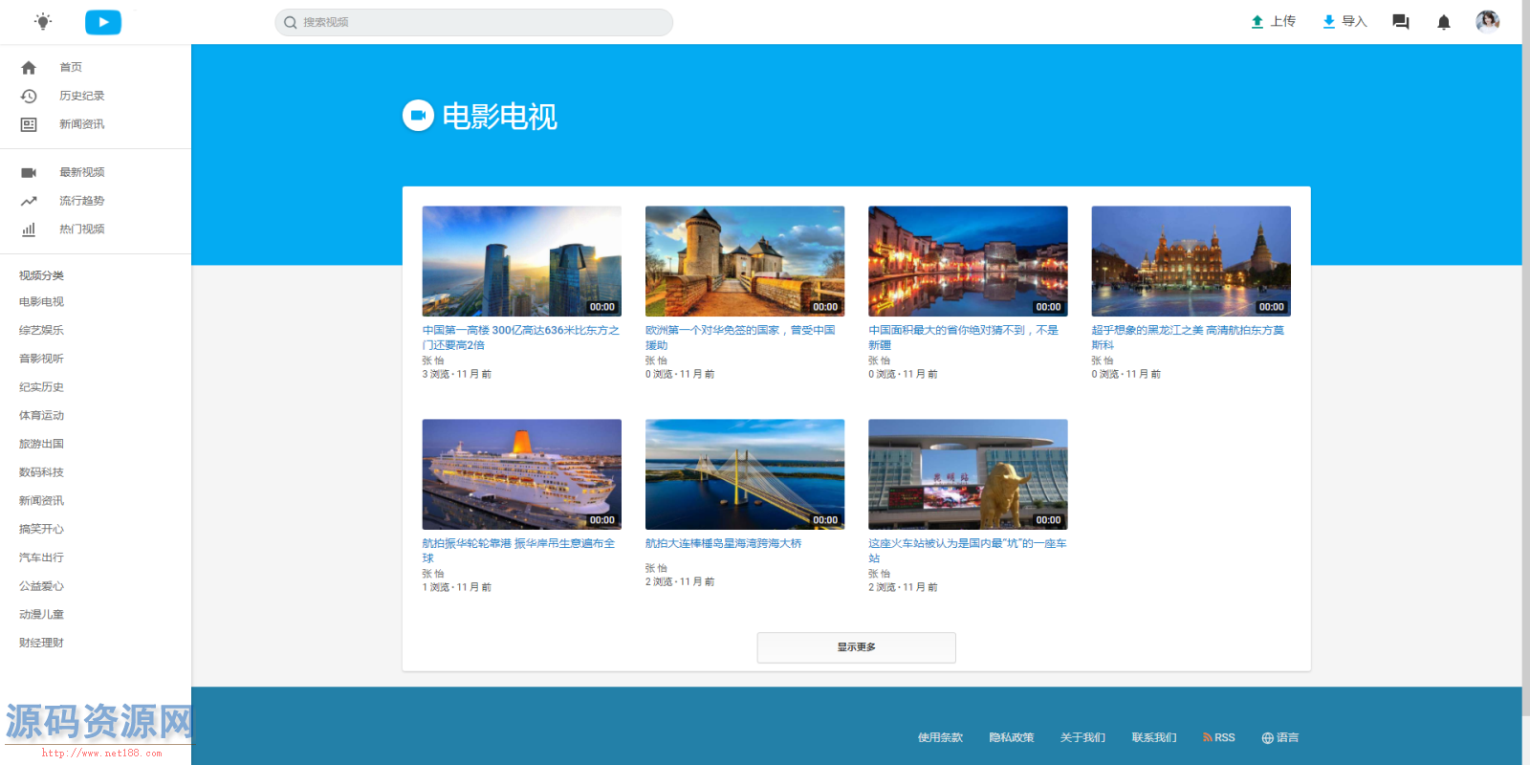Select the 数码科技 category
The width and height of the screenshot is (1530, 765).
[x=41, y=472]
